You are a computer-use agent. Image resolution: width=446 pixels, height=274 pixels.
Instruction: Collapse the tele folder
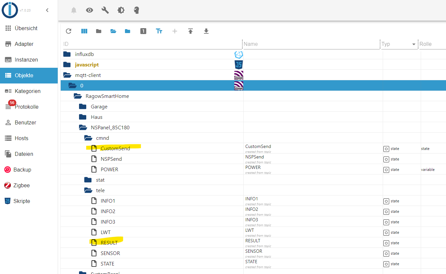[x=88, y=190]
